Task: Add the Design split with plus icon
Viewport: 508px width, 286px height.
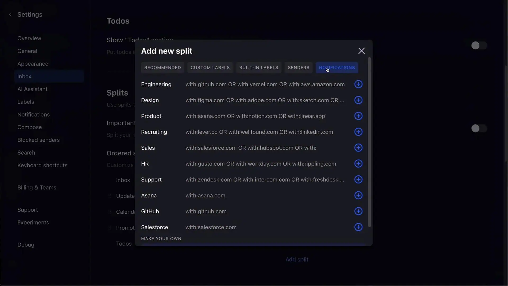Action: 358,100
